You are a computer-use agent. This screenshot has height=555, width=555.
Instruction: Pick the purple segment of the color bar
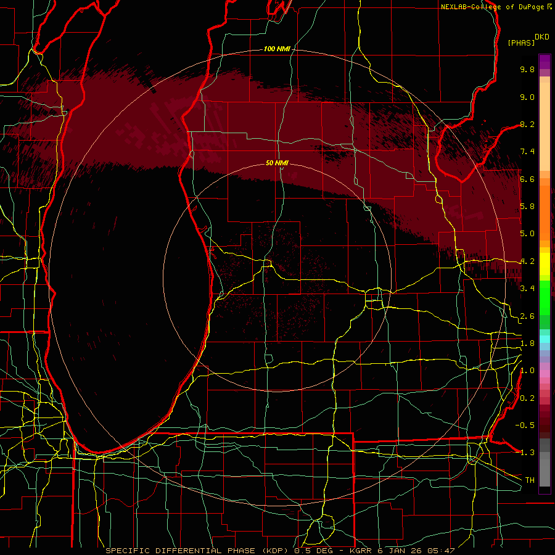(x=545, y=62)
